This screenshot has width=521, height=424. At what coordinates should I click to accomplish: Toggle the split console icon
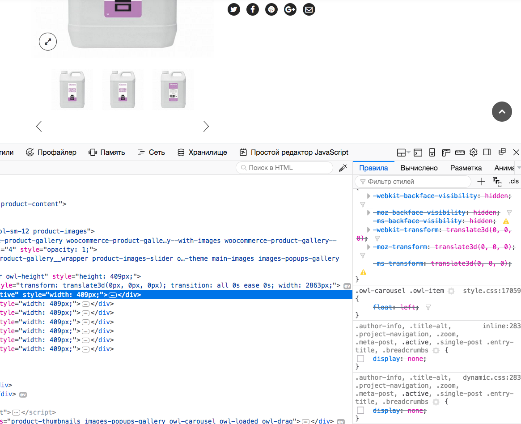point(418,153)
